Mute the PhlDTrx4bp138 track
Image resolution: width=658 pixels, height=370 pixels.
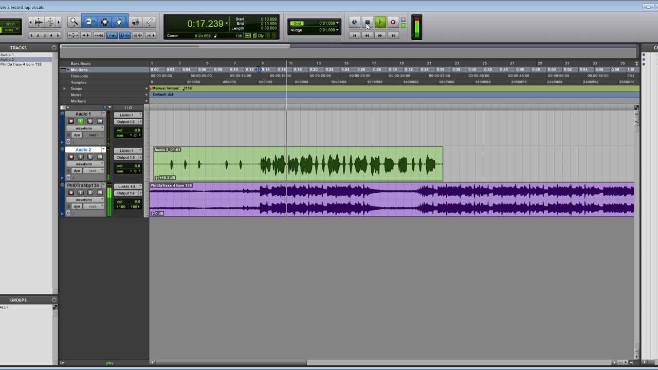point(100,193)
